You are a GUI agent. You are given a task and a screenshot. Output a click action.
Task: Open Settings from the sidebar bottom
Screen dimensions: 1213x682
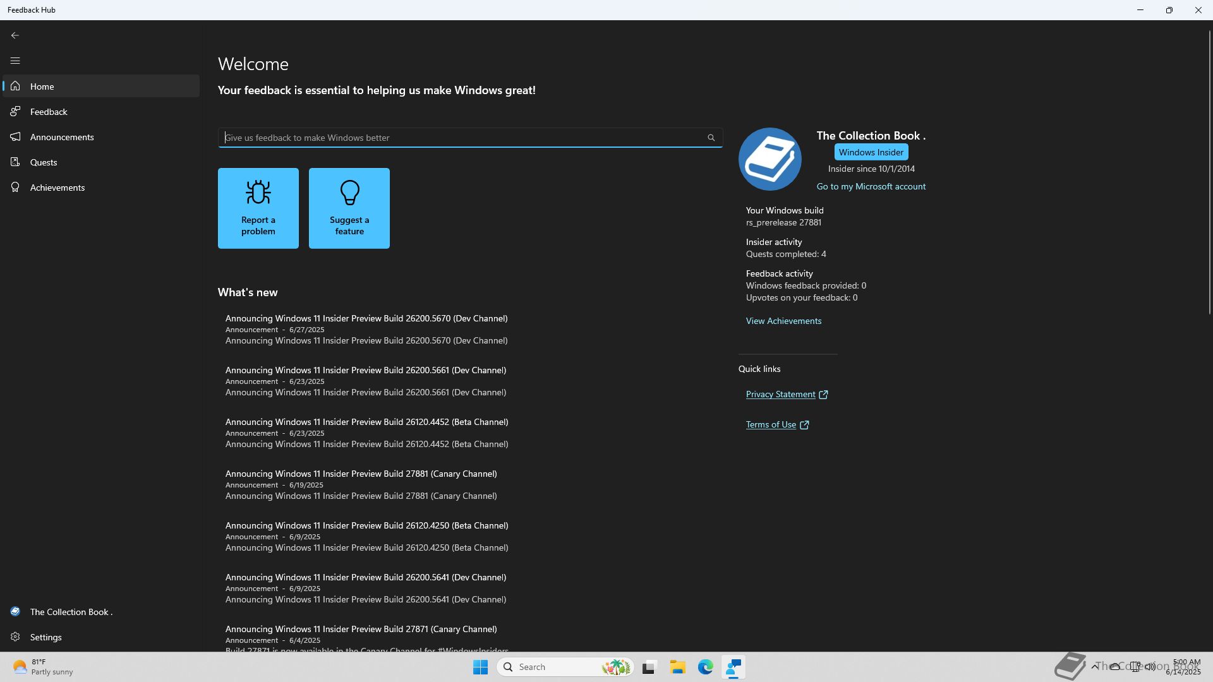[x=45, y=637]
